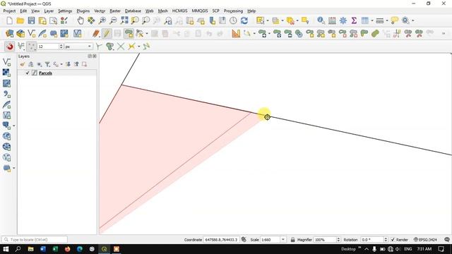Open the Processing menu
Screen dimensions: 452x254
point(233,11)
